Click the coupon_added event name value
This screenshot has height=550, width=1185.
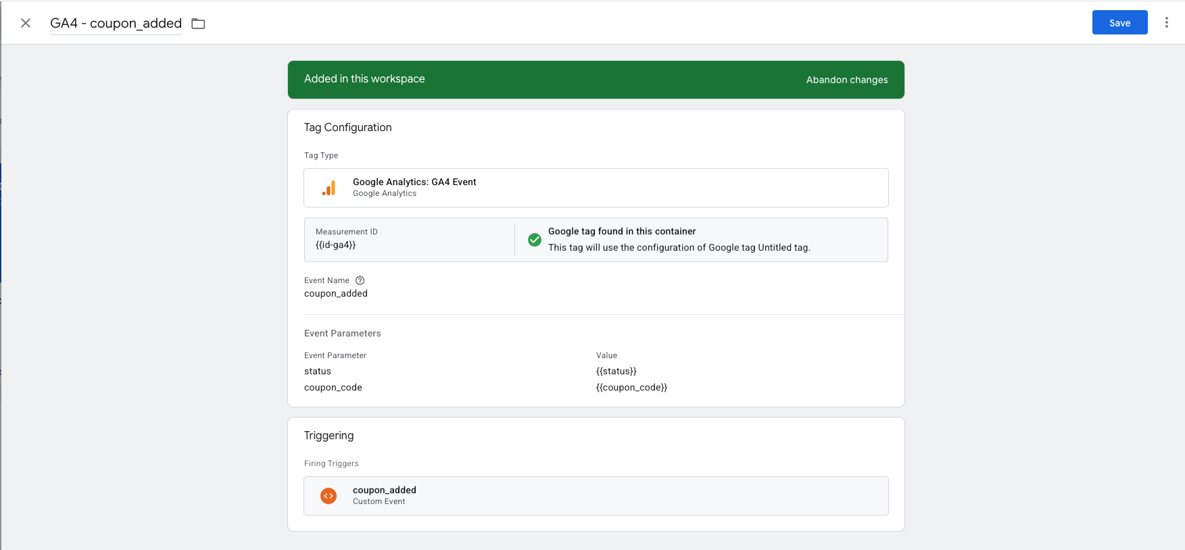[x=336, y=293]
